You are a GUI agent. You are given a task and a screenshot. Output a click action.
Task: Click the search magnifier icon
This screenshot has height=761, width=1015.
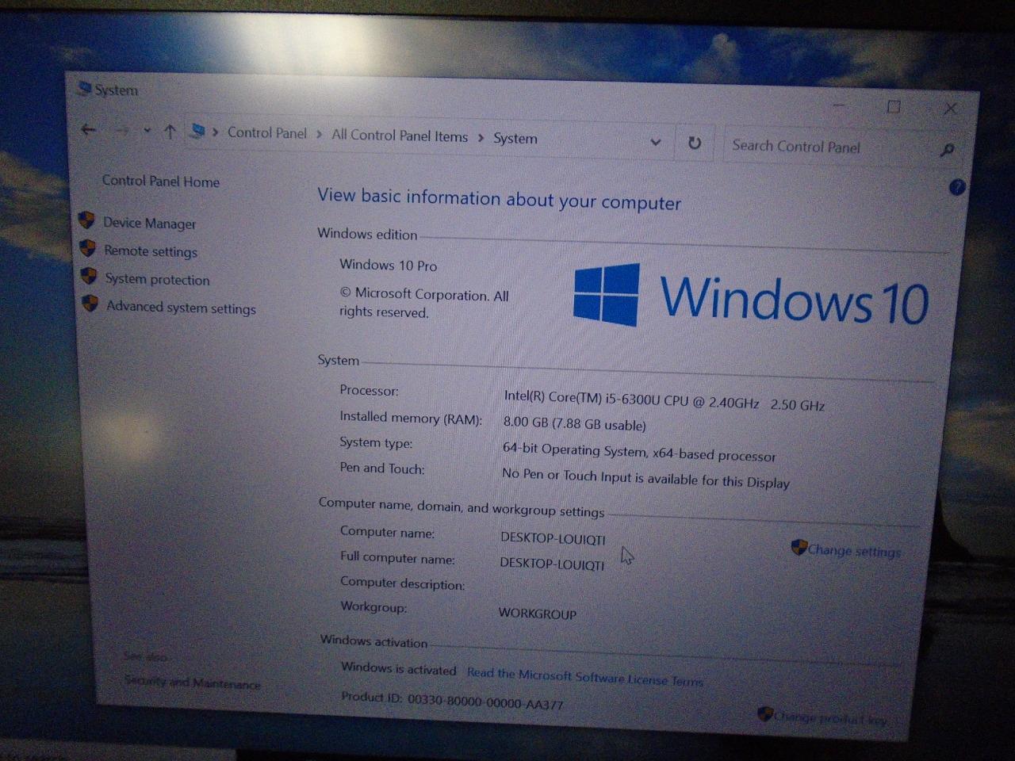coord(947,149)
